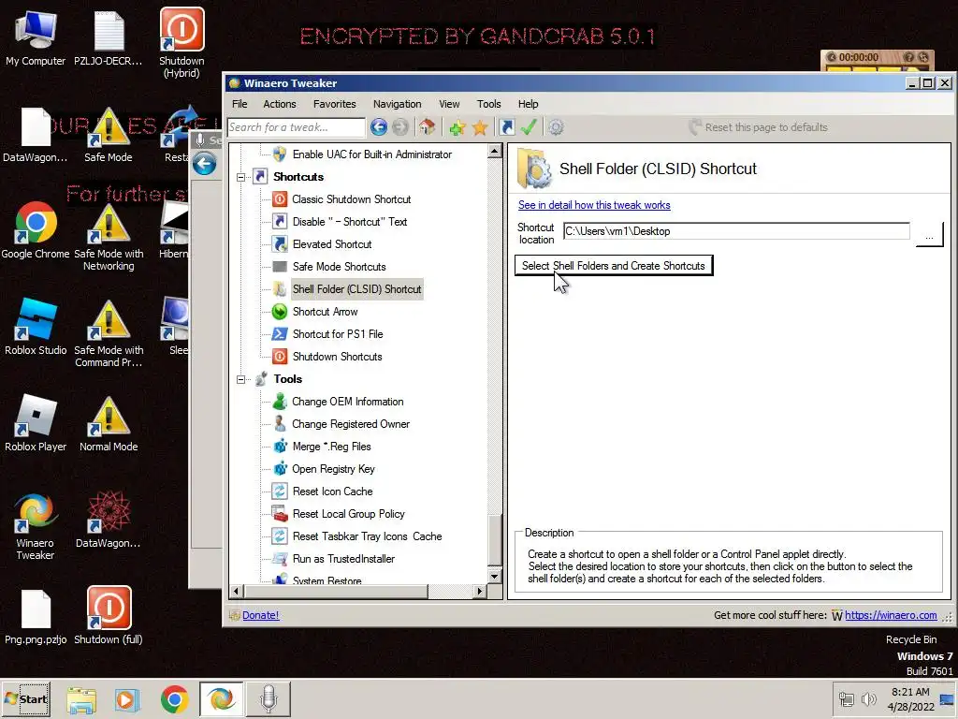The height and width of the screenshot is (719, 958).
Task: Open the Elevated Shortcut tweak
Action: click(332, 244)
